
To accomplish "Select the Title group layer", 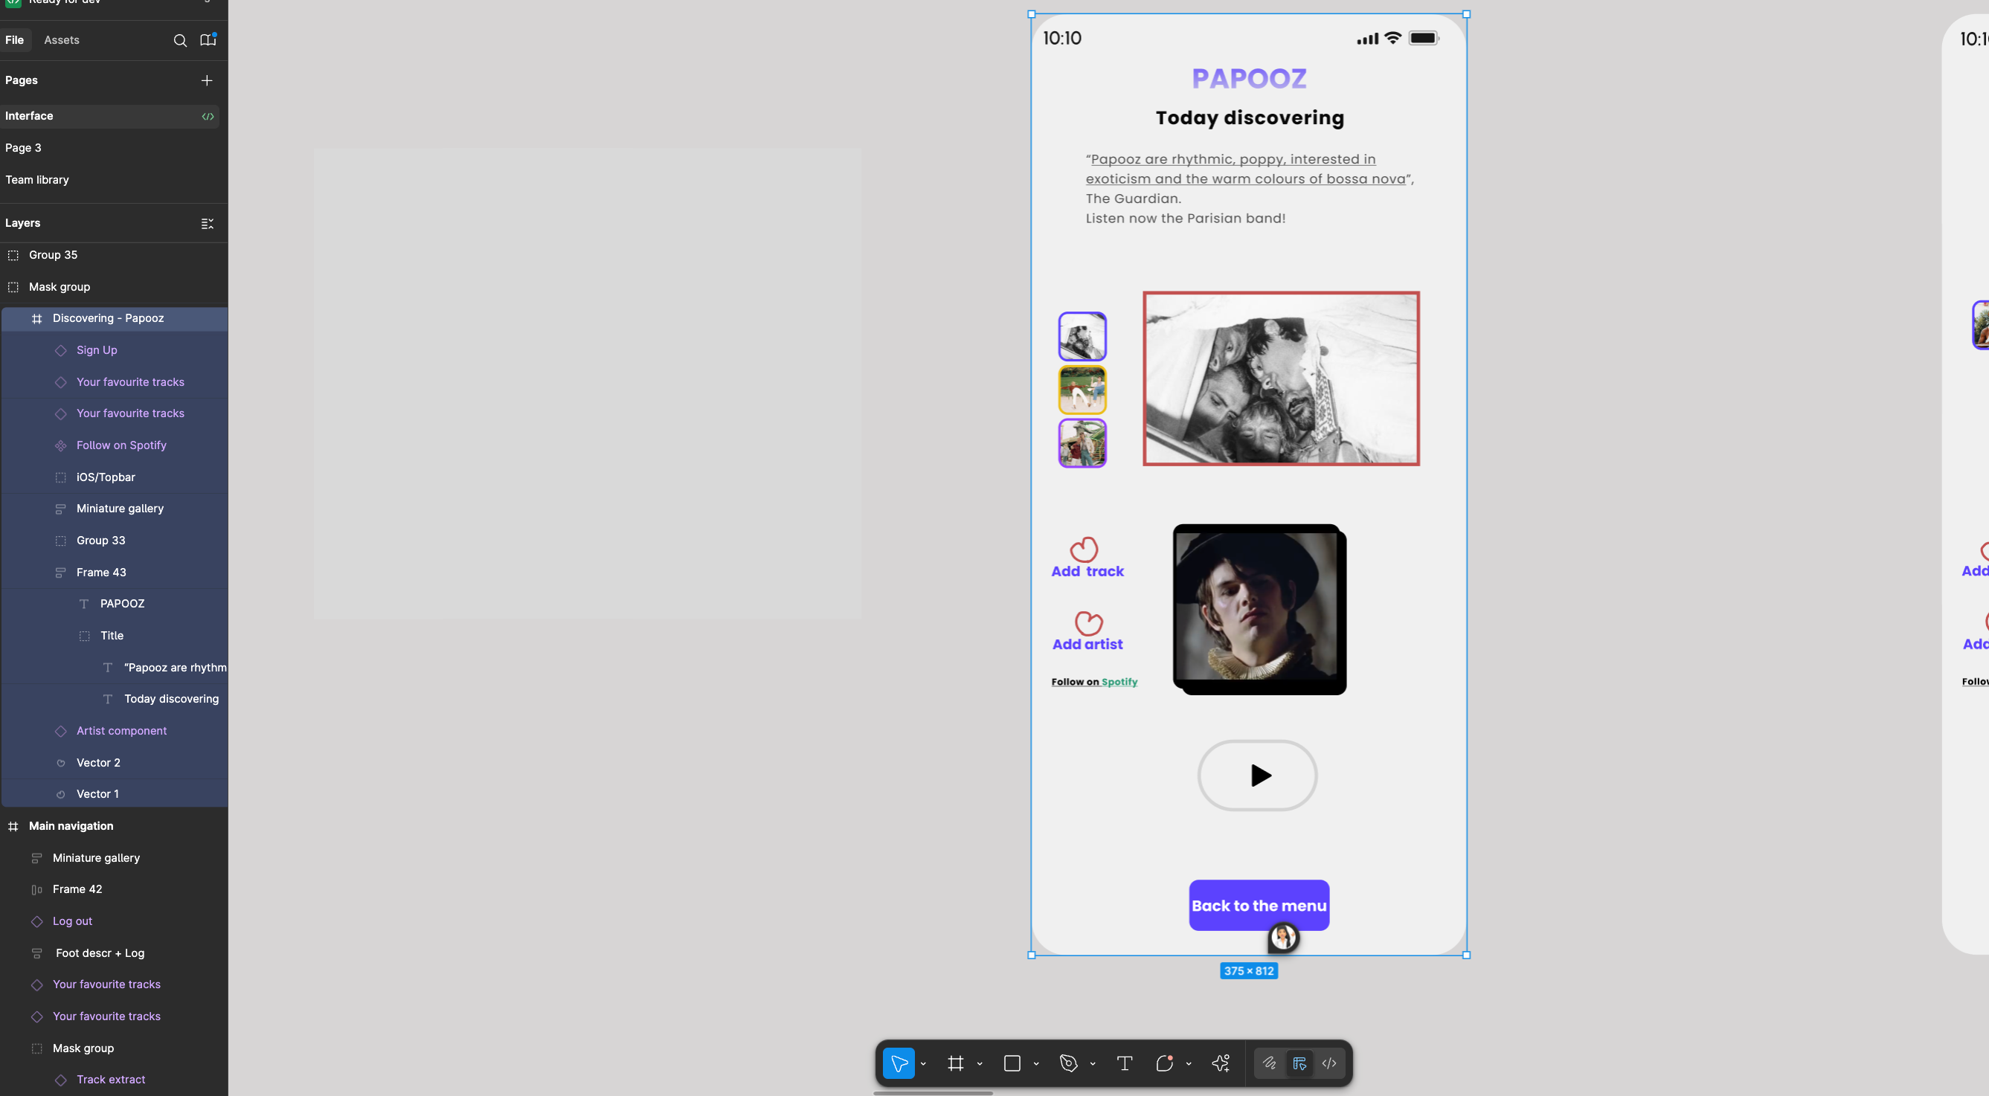I will [x=114, y=636].
